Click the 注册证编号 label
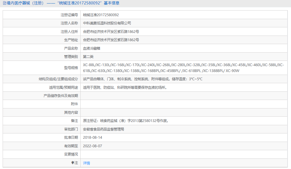The height and width of the screenshot is (169, 291). pyautogui.click(x=69, y=15)
